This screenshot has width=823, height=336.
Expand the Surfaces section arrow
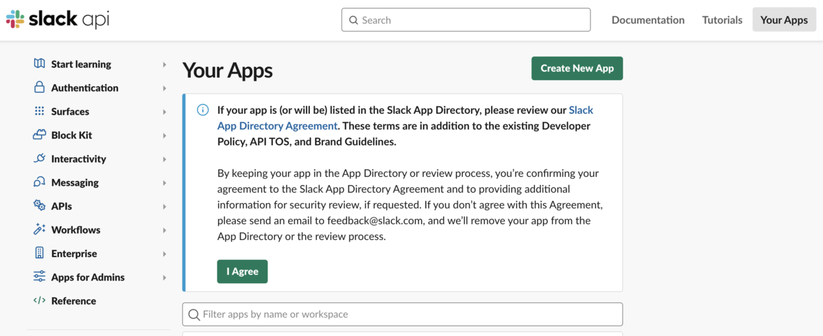click(165, 112)
